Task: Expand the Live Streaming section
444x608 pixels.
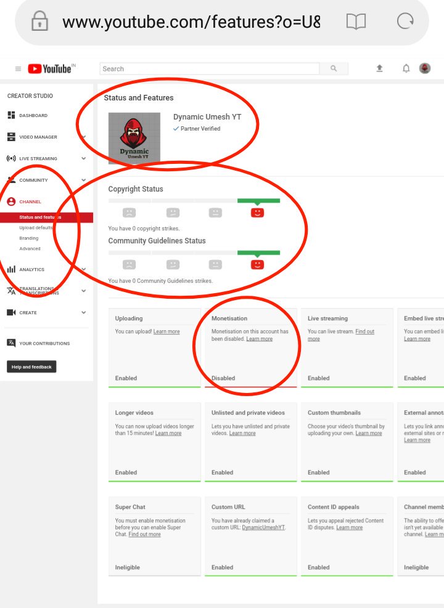Action: click(83, 158)
